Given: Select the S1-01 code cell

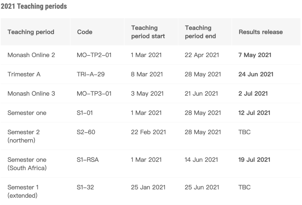Looking at the screenshot, I should (x=85, y=113).
